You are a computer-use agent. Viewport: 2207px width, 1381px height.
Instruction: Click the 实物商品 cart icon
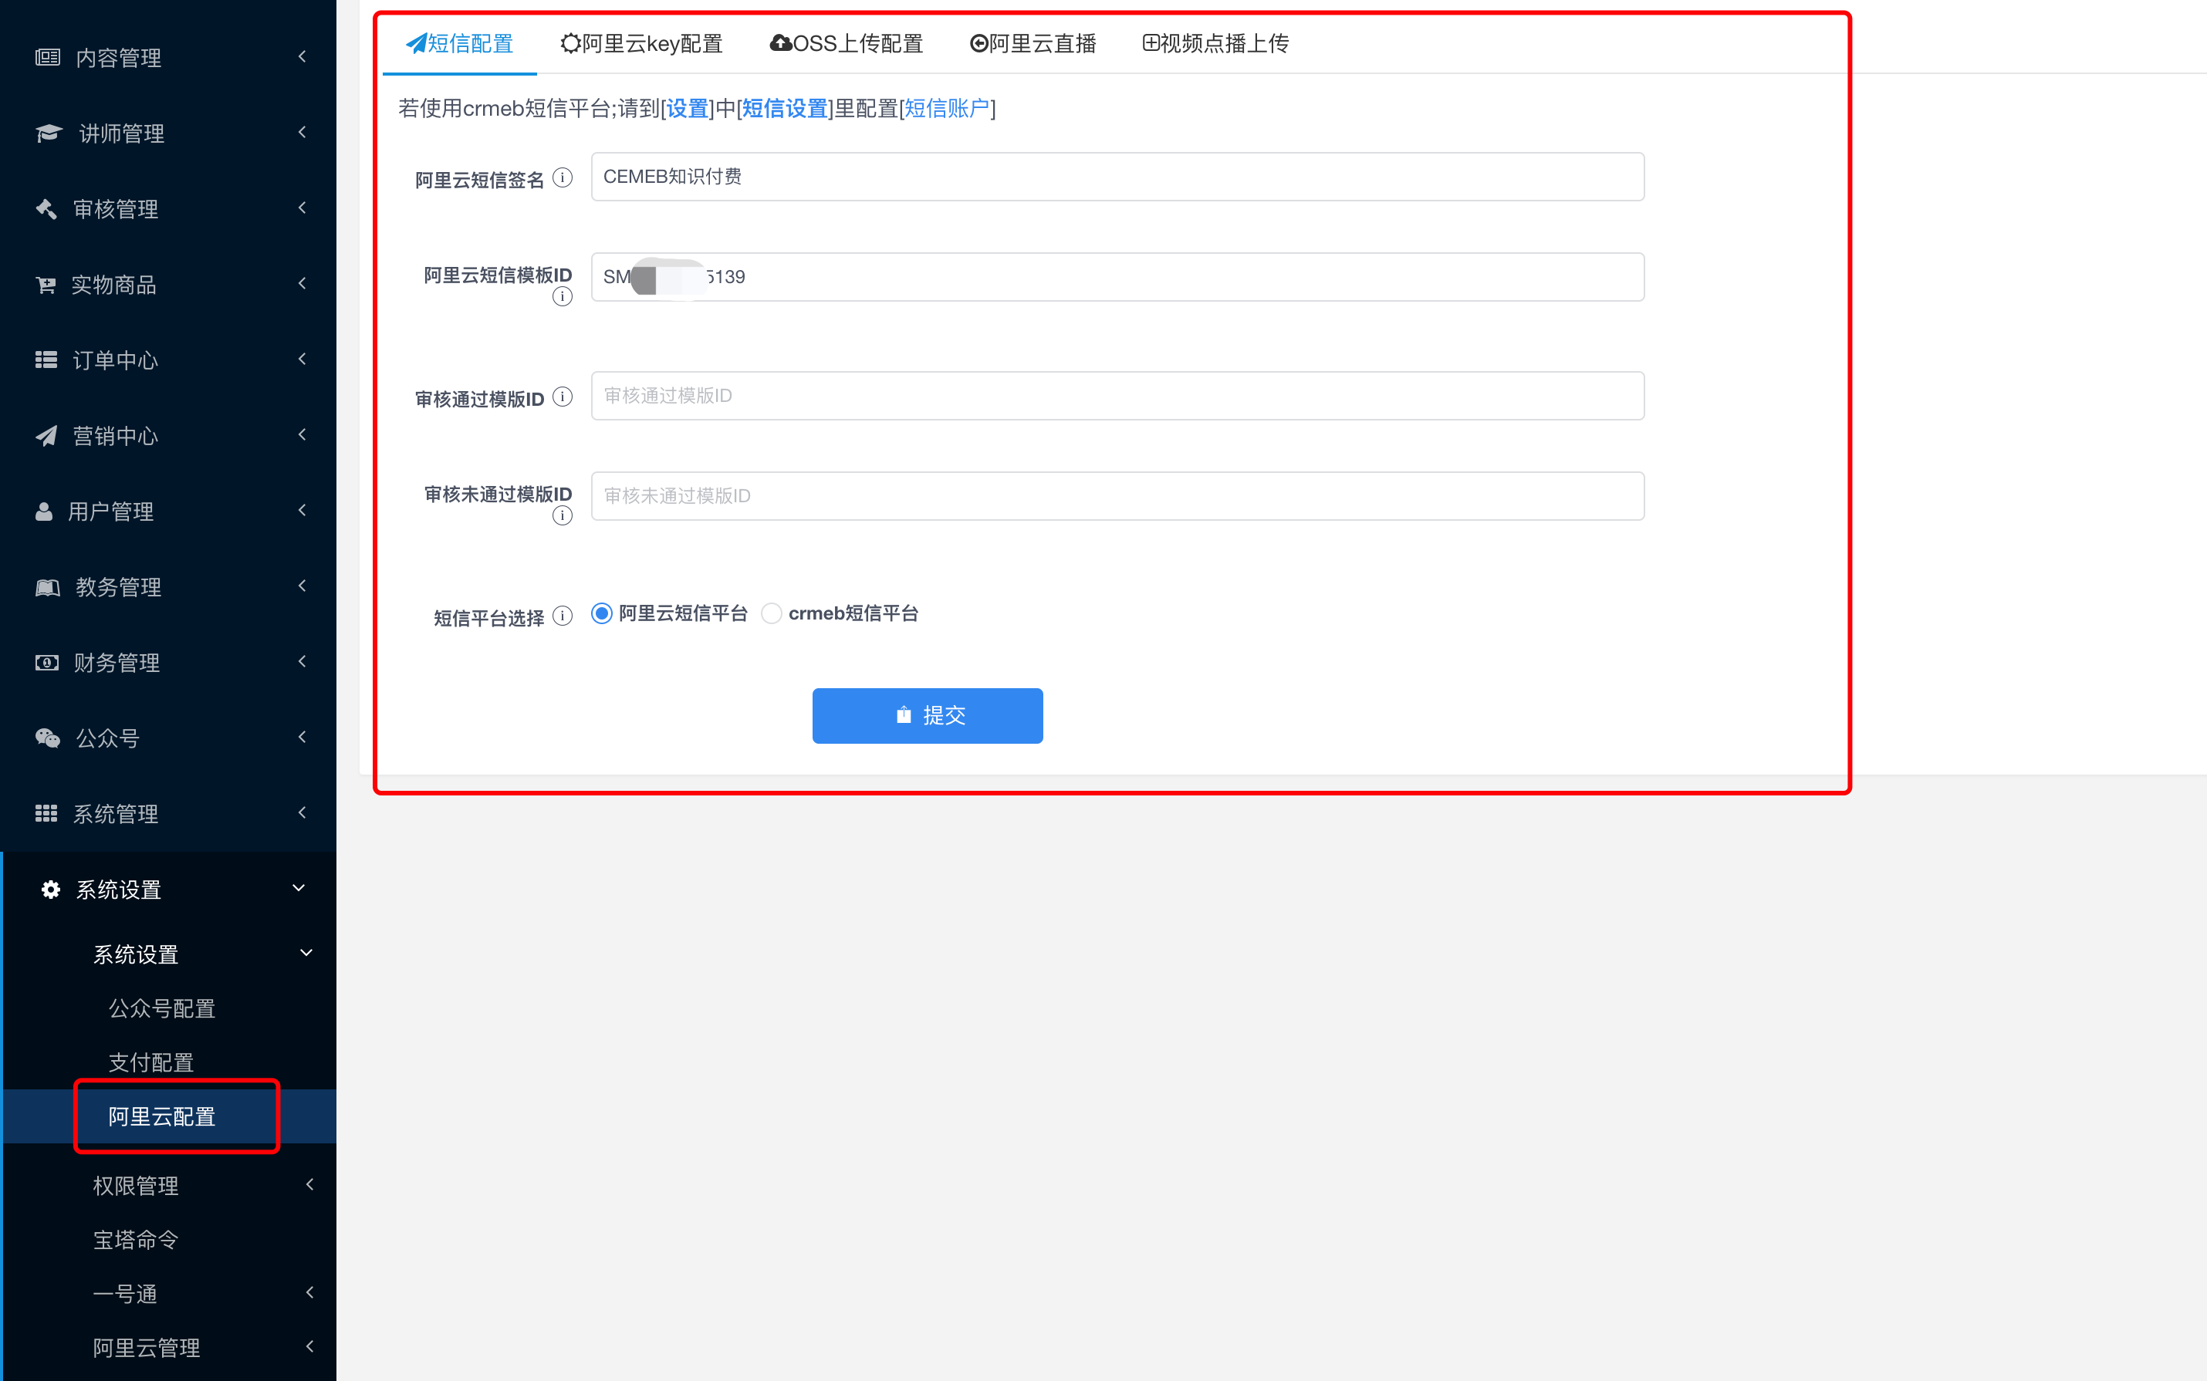46,285
